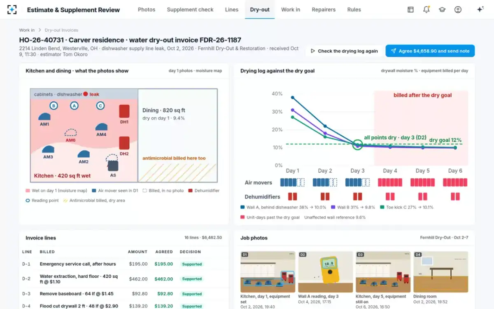Click the Dry-out invoices breadcrumb

pos(61,30)
